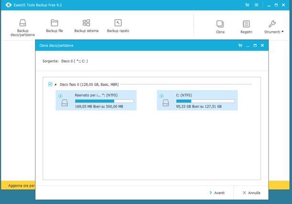Screen dimensions: 292x204
Task: Open Backup rapido tool
Action: pyautogui.click(x=118, y=26)
